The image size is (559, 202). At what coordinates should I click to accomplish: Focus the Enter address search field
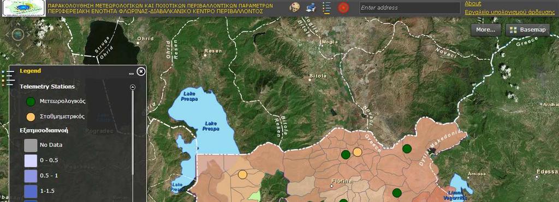409,8
